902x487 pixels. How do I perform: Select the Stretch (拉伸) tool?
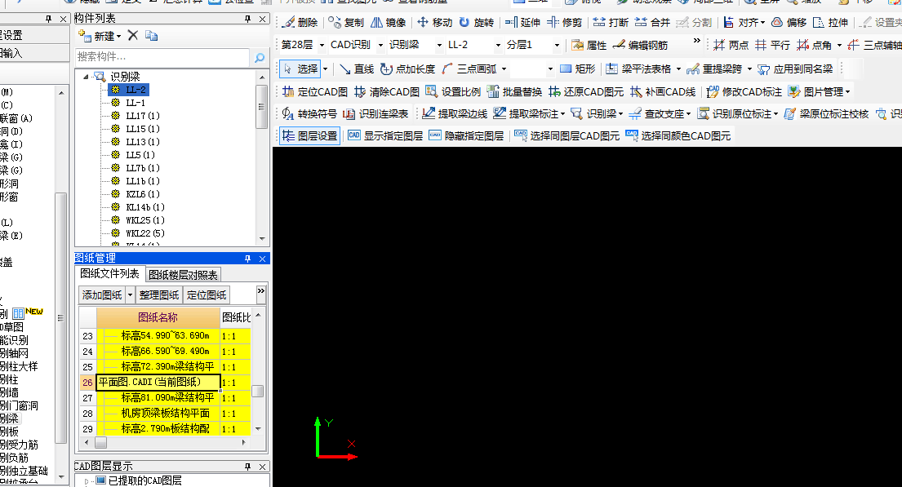tap(831, 22)
